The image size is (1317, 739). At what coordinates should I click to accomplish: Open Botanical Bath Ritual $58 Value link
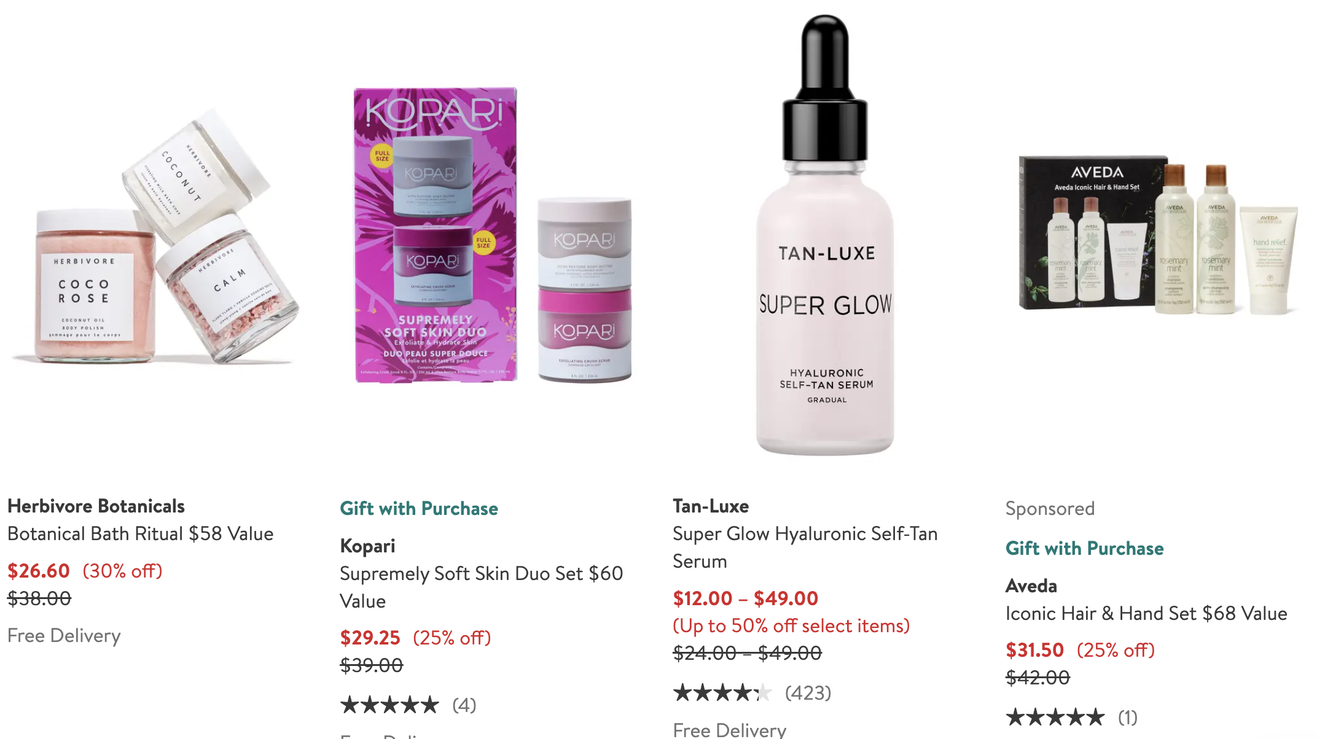[x=140, y=533]
